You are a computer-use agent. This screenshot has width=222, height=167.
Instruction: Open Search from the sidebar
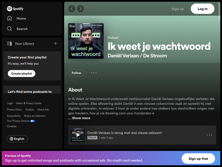[x=17, y=29]
